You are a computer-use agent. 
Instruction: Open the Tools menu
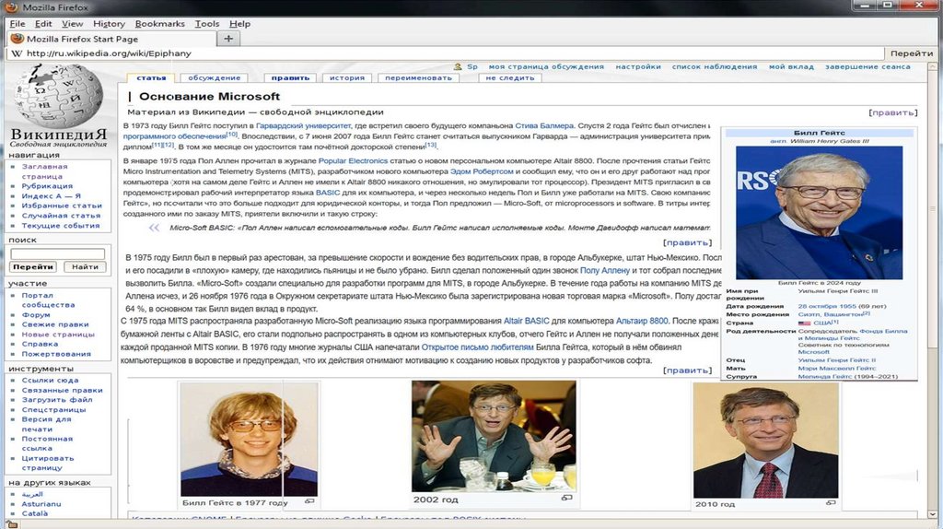pos(207,23)
